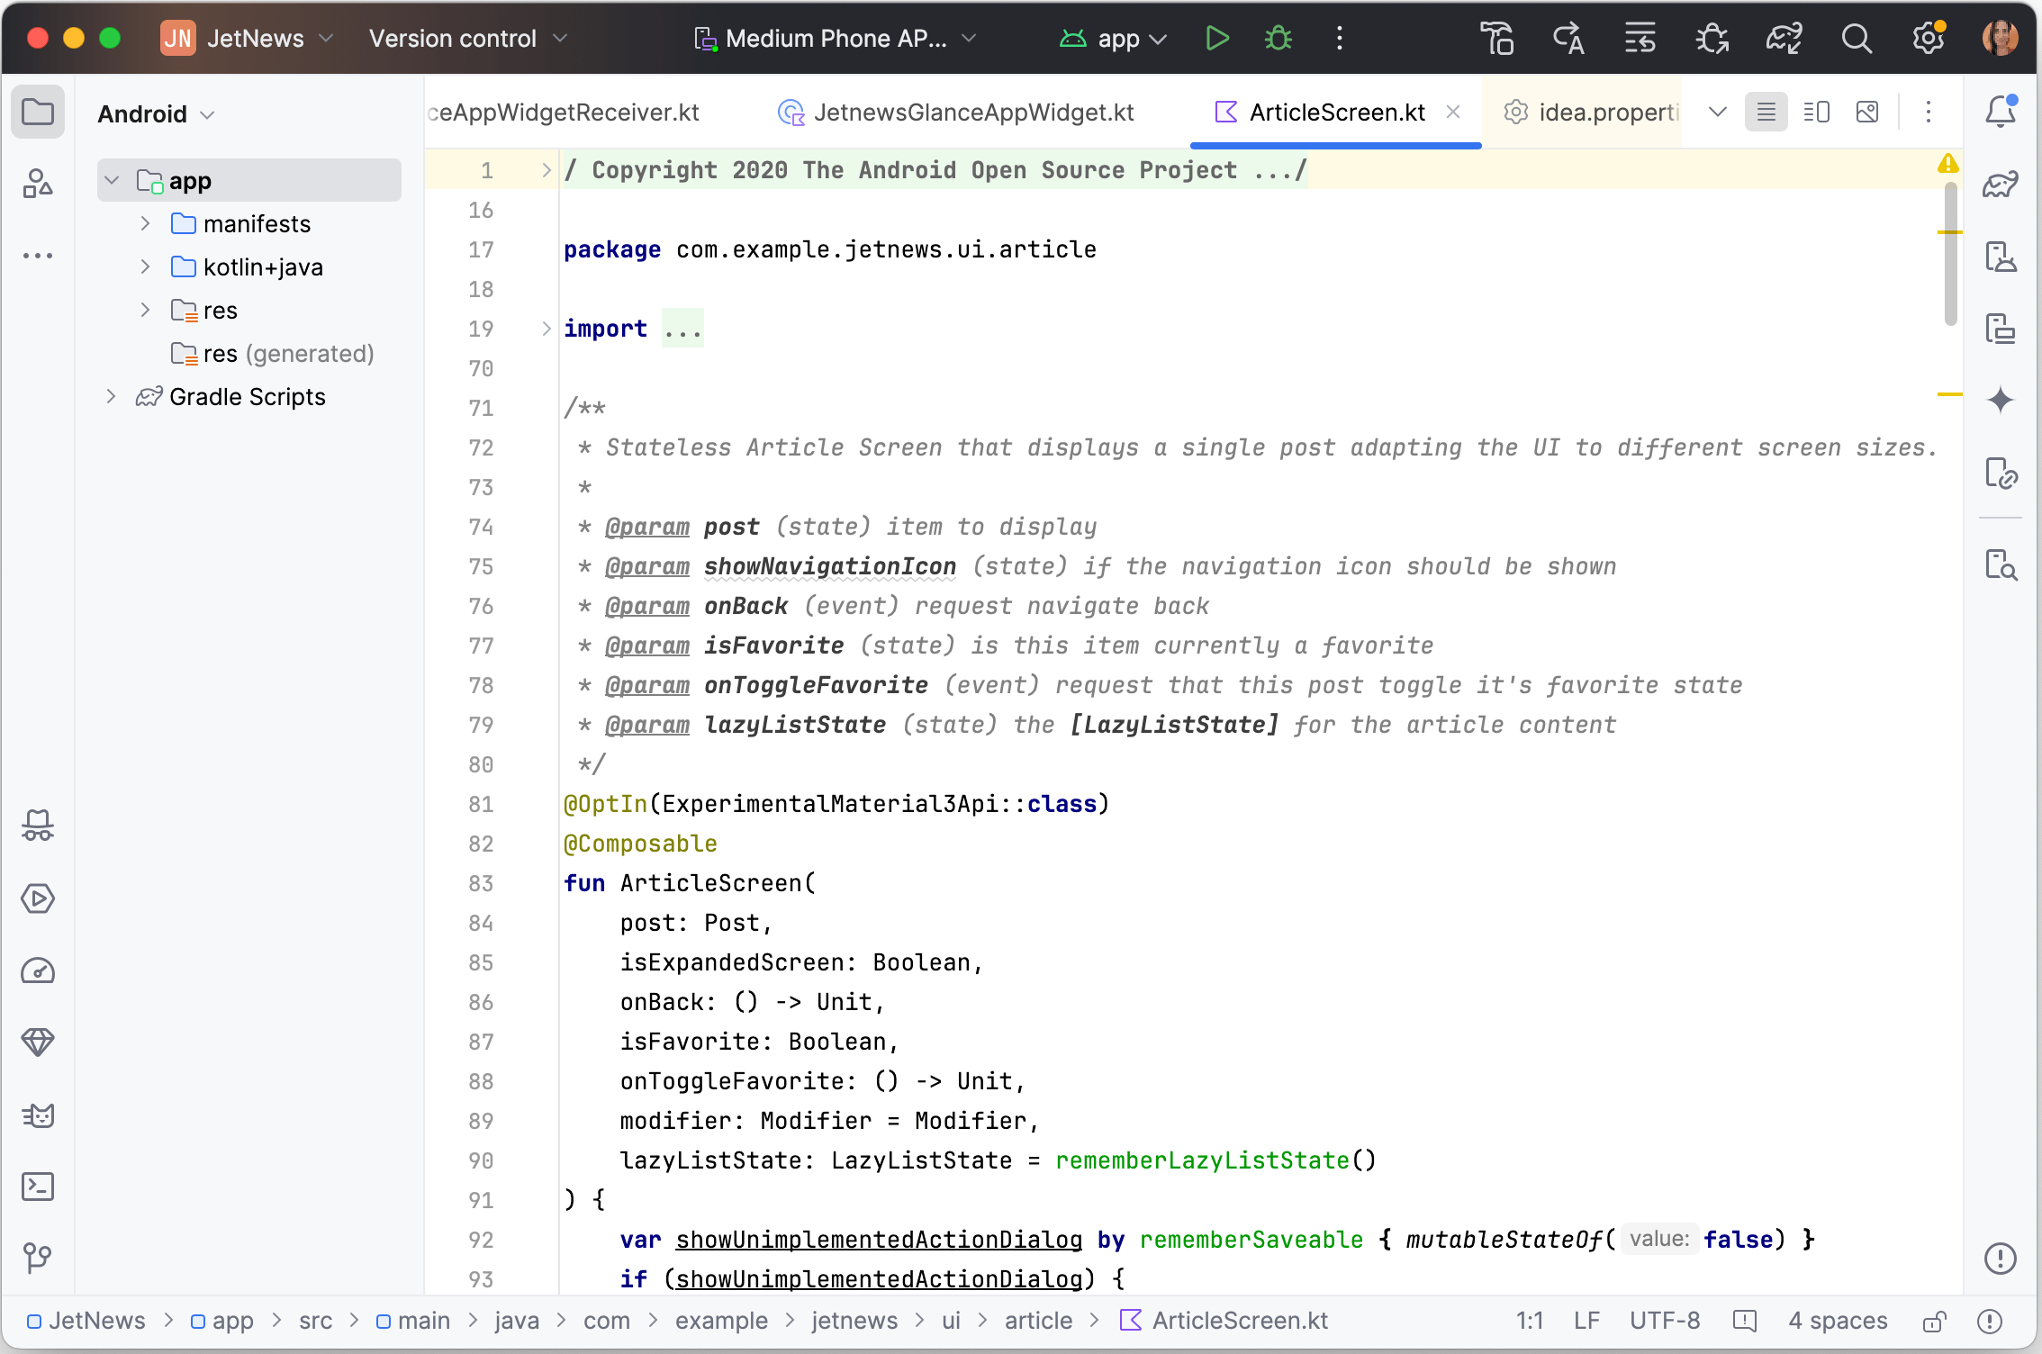Sync project with Gradle files elephant icon
This screenshot has width=2042, height=1354.
click(1783, 38)
